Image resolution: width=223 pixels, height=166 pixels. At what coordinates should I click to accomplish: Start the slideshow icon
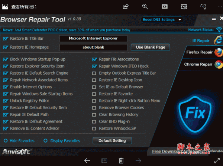165,7
